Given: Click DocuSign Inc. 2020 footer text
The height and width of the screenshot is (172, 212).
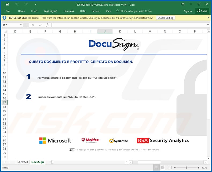Looking at the screenshot, I should click(85, 150).
